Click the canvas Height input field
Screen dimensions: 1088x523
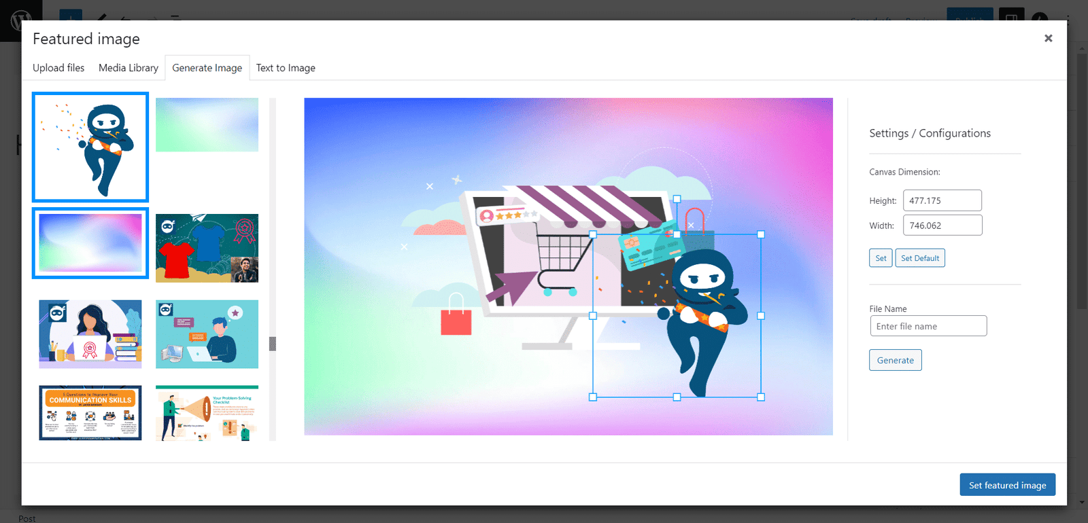[x=942, y=200]
